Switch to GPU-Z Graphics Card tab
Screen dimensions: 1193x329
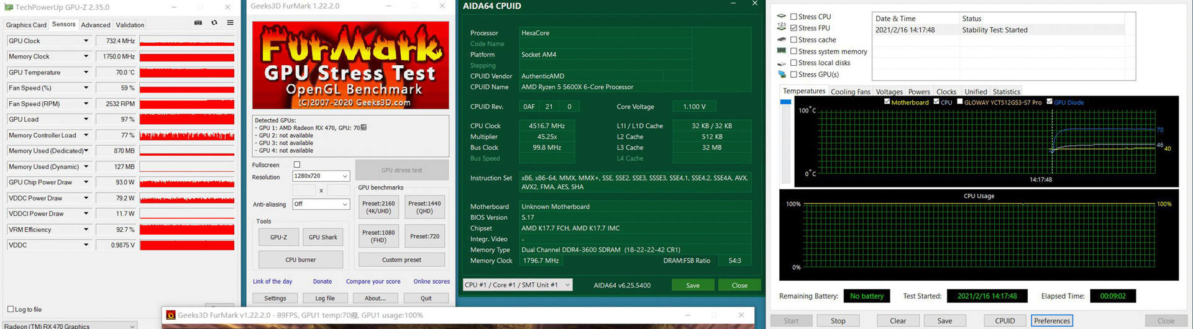26,25
